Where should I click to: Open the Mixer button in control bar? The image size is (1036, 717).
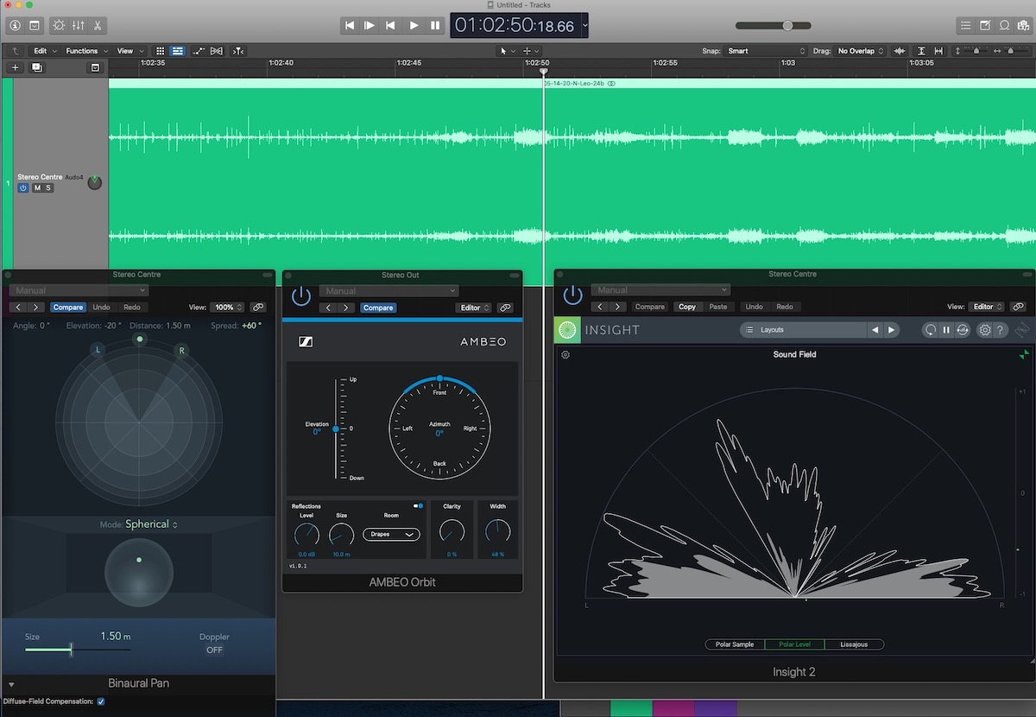pos(79,26)
